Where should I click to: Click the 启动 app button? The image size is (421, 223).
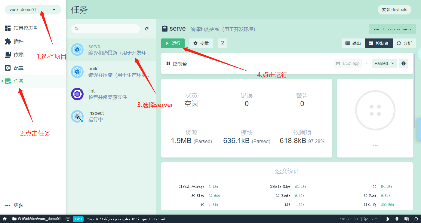348,63
